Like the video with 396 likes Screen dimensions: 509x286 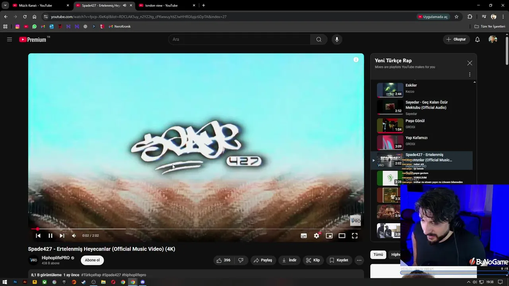223,260
